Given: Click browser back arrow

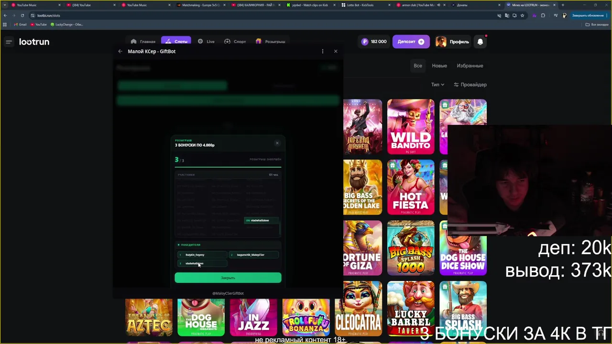Looking at the screenshot, I should [x=5, y=15].
